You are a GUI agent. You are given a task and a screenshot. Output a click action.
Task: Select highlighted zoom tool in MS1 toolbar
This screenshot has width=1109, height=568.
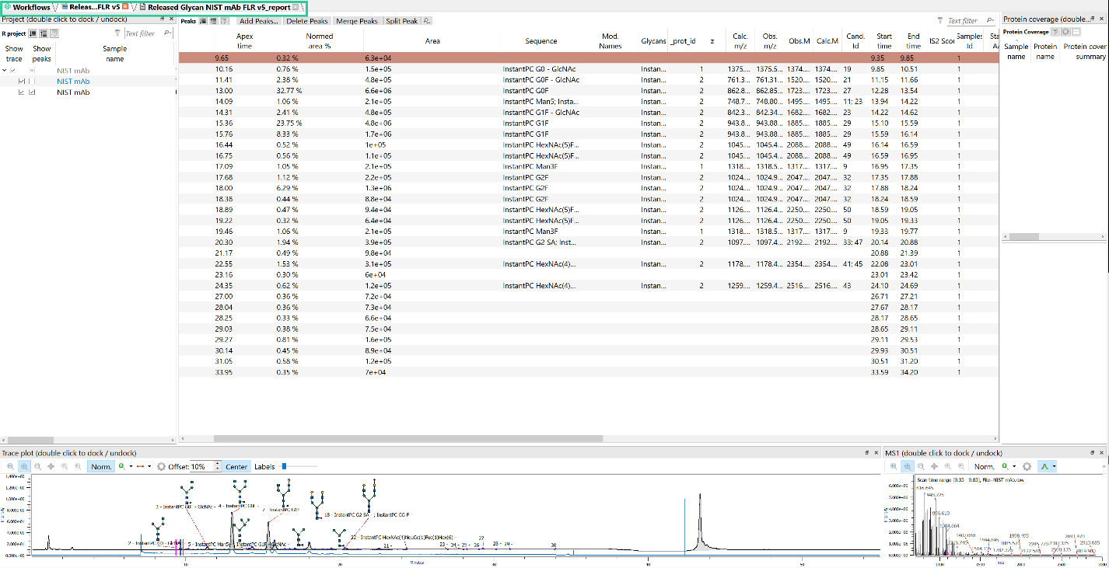coord(907,466)
